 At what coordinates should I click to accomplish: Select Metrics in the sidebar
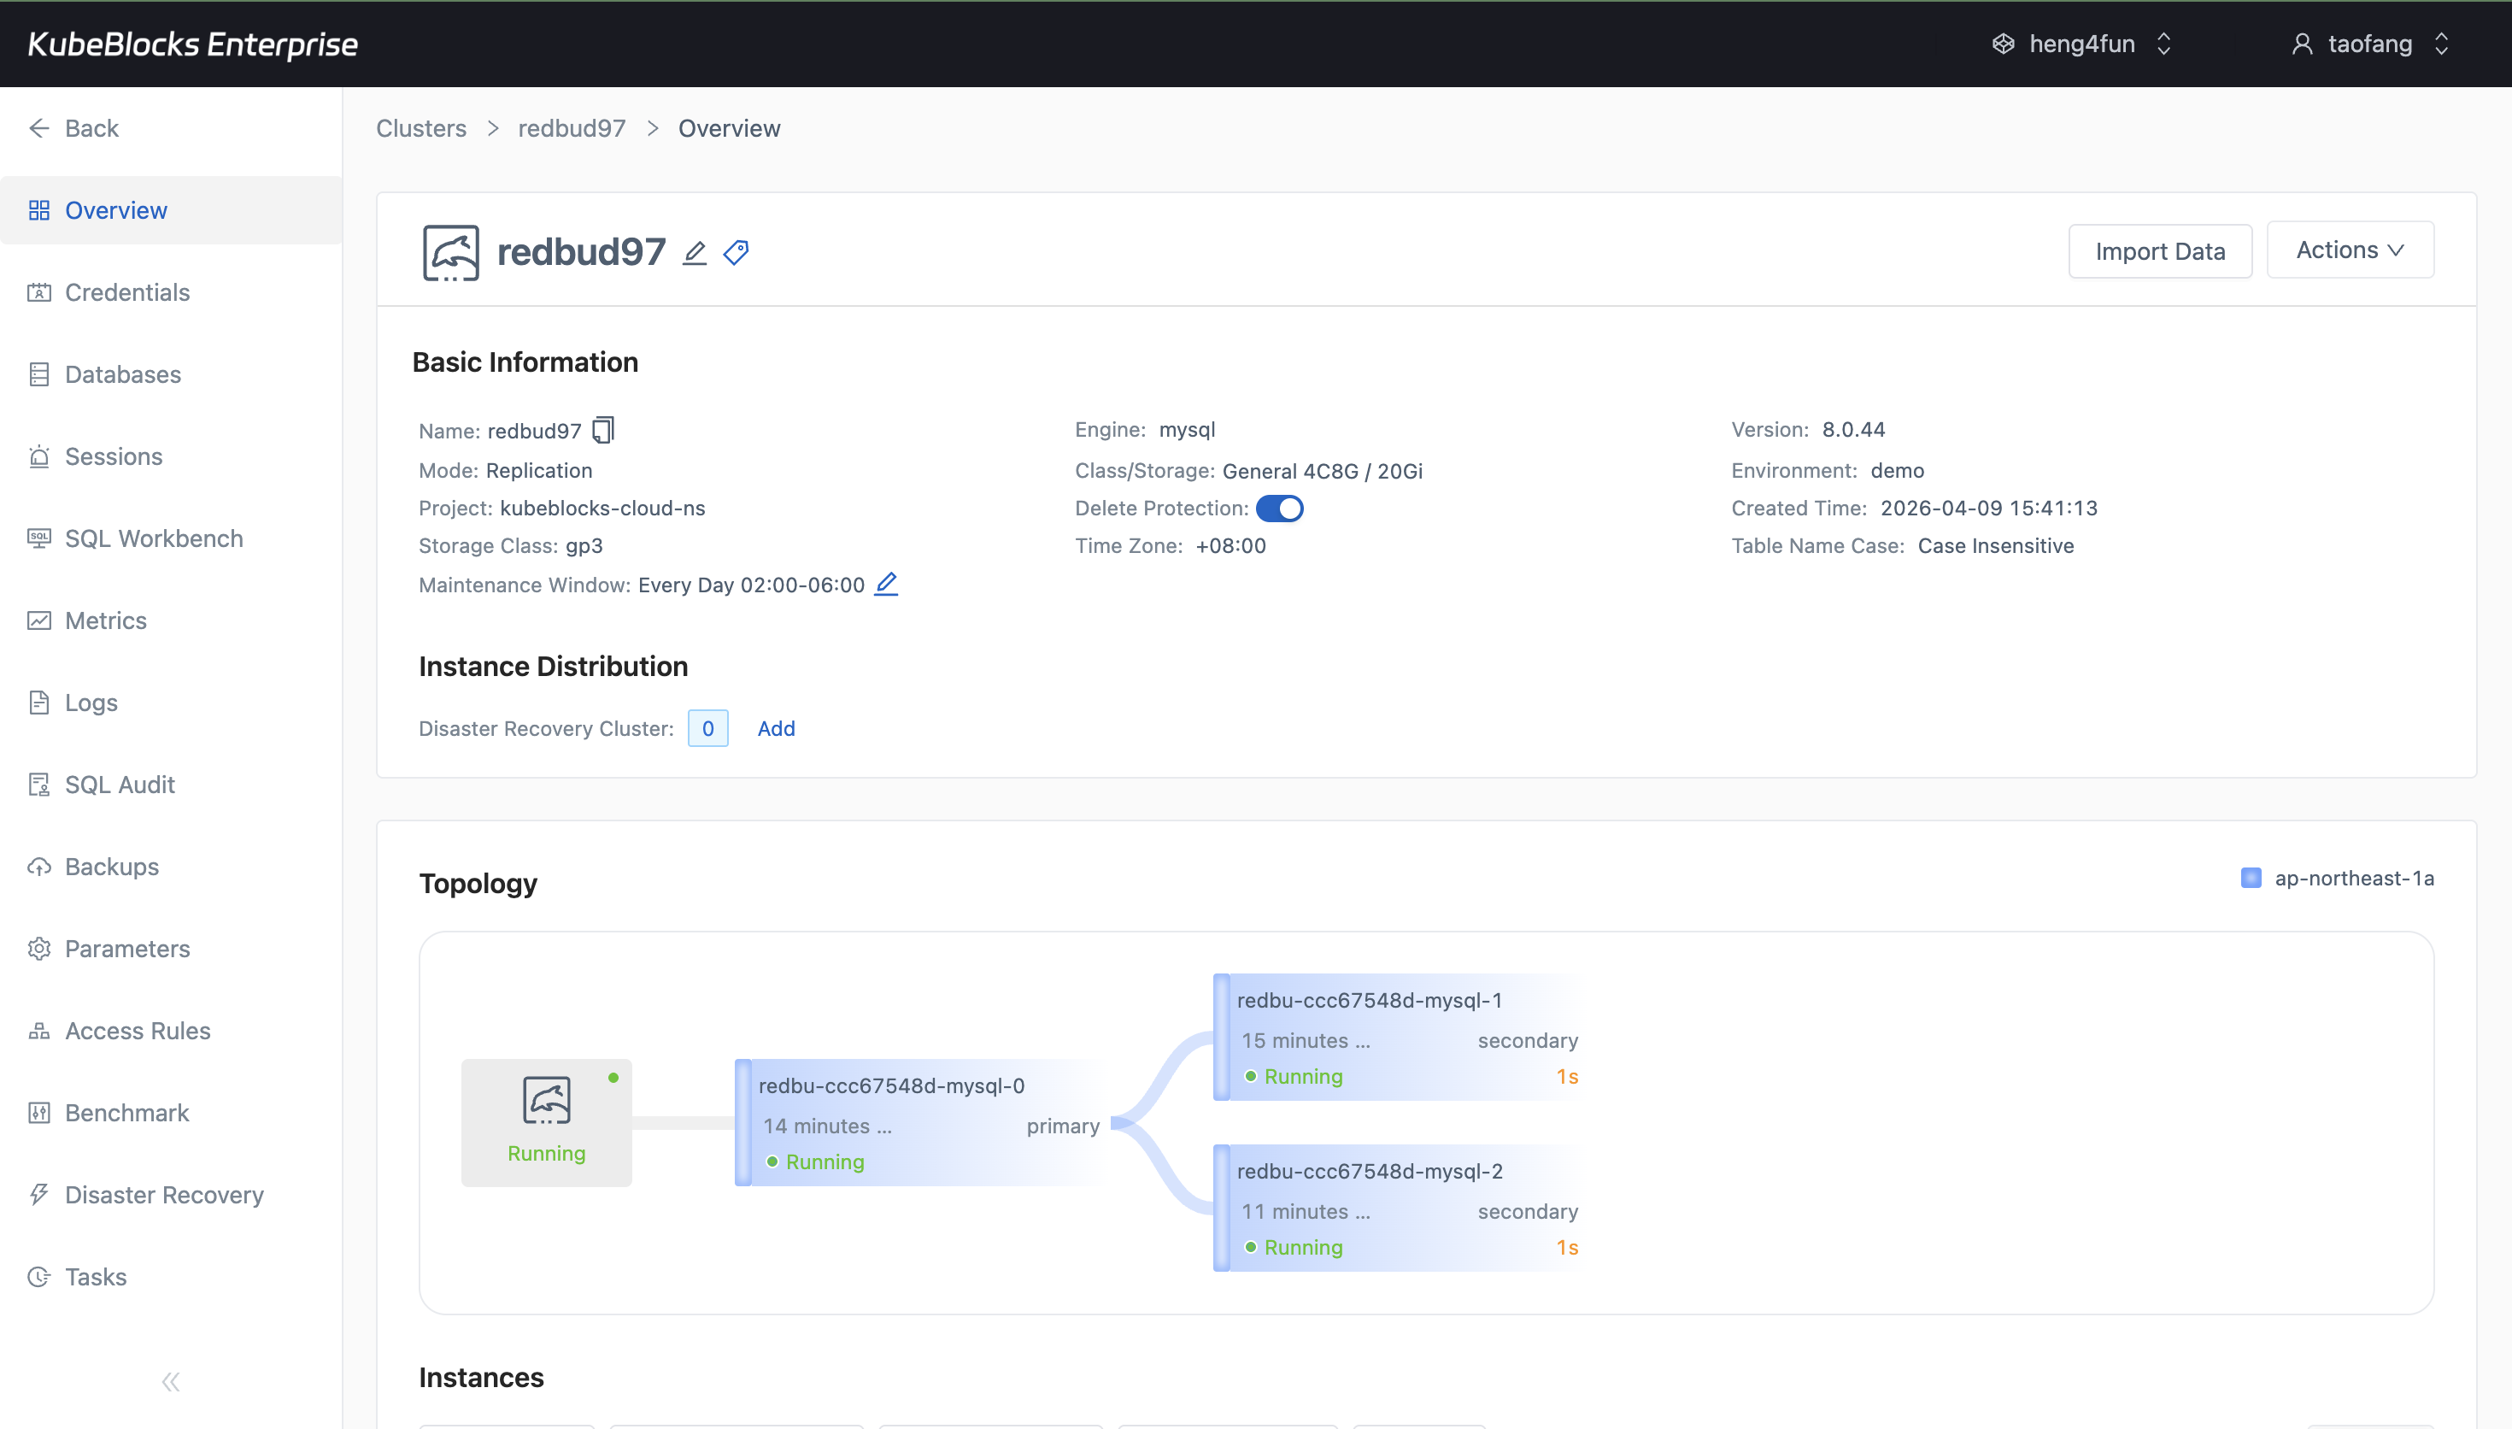tap(105, 620)
